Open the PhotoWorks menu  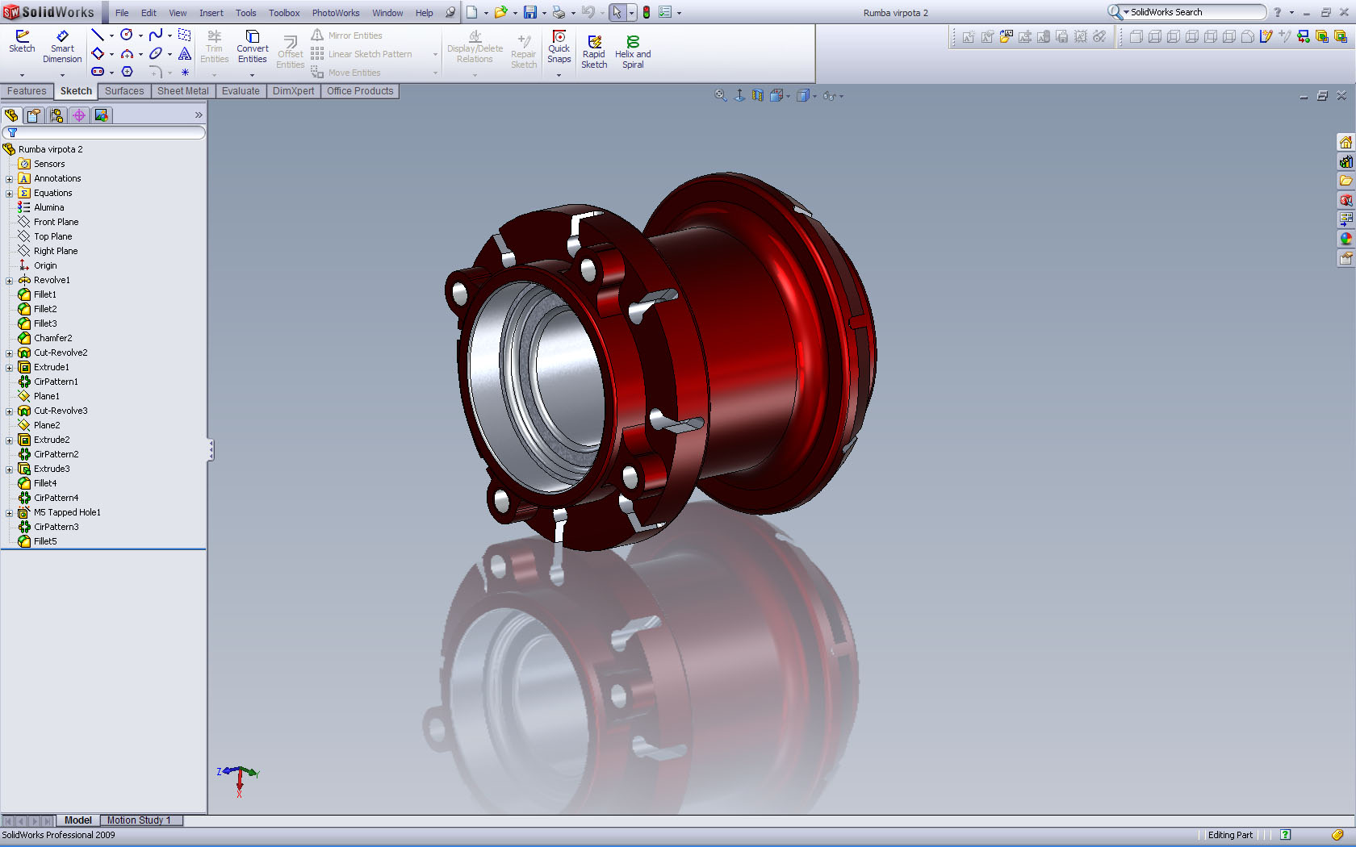(x=336, y=13)
